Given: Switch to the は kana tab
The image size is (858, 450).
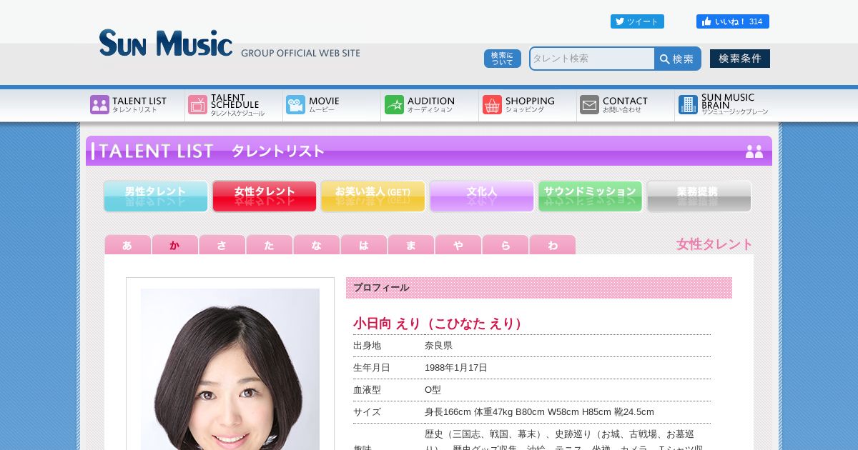Looking at the screenshot, I should pos(364,245).
